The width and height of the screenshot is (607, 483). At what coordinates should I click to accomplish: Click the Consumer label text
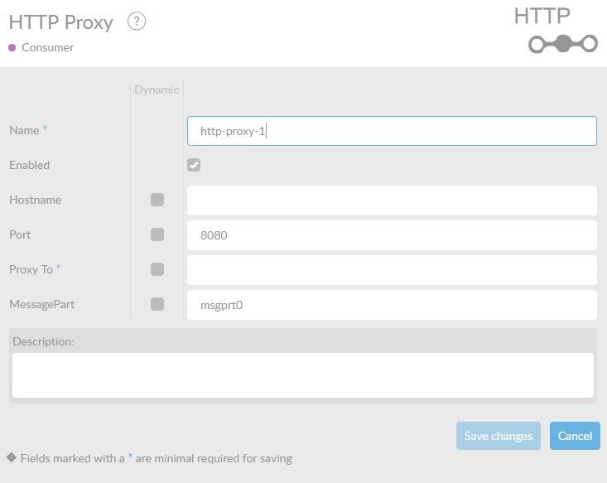point(47,48)
